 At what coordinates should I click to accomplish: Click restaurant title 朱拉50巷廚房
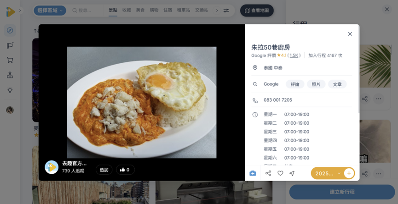click(271, 47)
